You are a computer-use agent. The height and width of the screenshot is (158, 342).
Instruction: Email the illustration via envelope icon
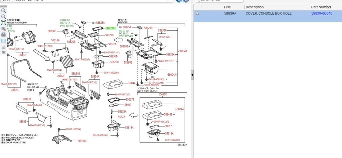3,41
